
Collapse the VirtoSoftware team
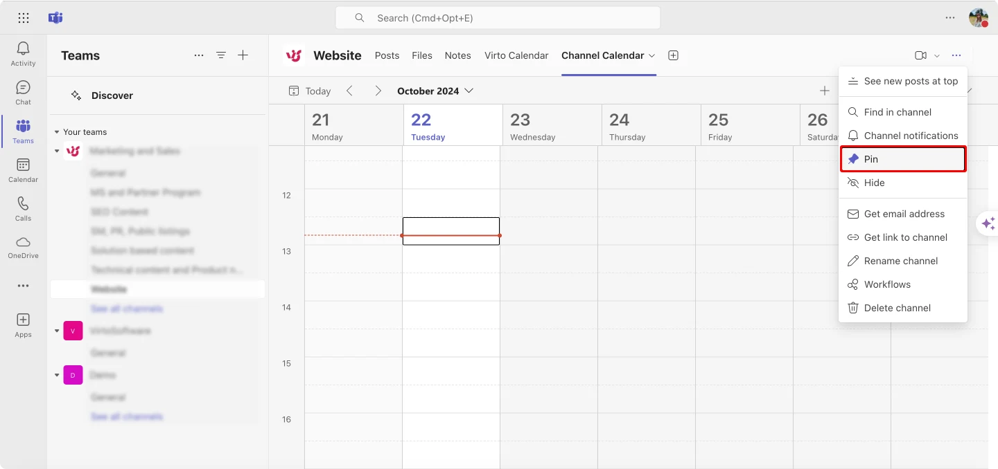coord(57,331)
